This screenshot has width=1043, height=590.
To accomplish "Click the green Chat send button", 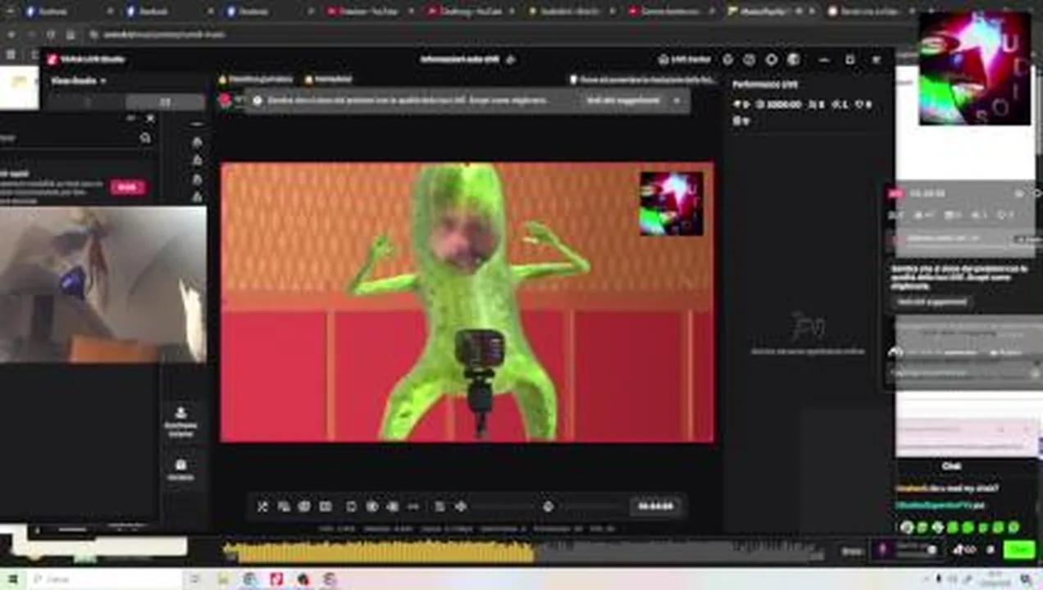I will pos(1020,550).
